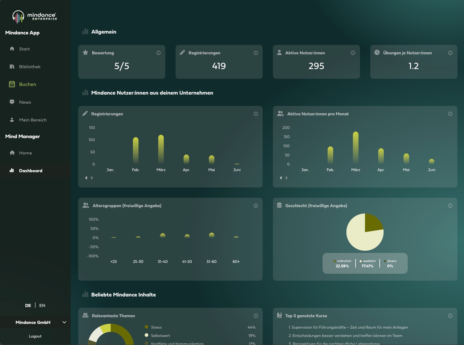Show info for Altersgruppen chart

[x=256, y=206]
